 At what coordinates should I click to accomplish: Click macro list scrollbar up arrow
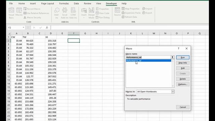click(173, 61)
